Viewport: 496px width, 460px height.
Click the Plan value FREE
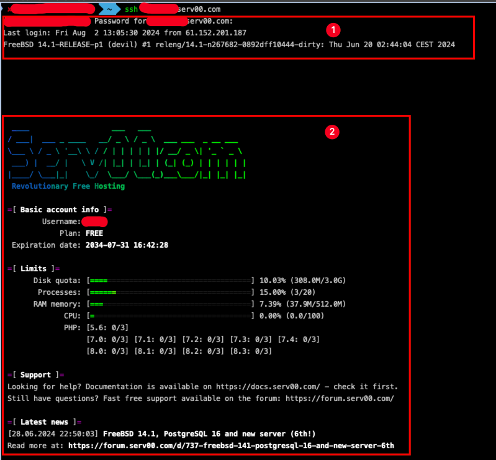point(94,233)
